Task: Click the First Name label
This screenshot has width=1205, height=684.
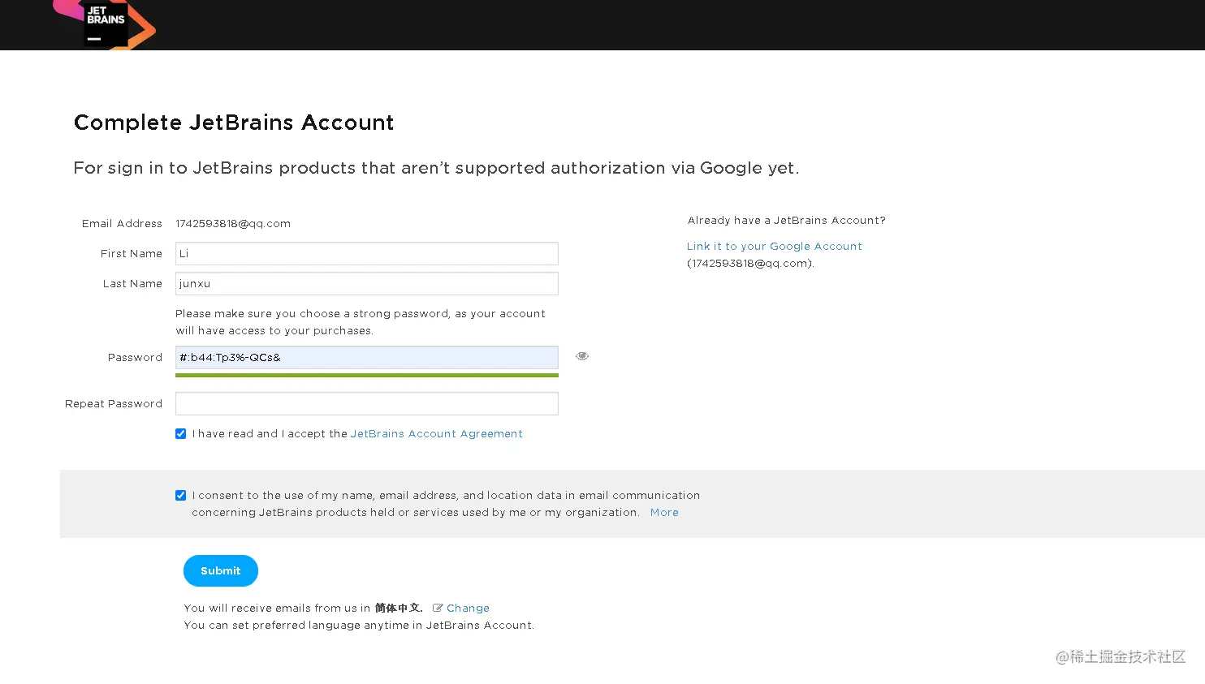Action: (x=132, y=254)
